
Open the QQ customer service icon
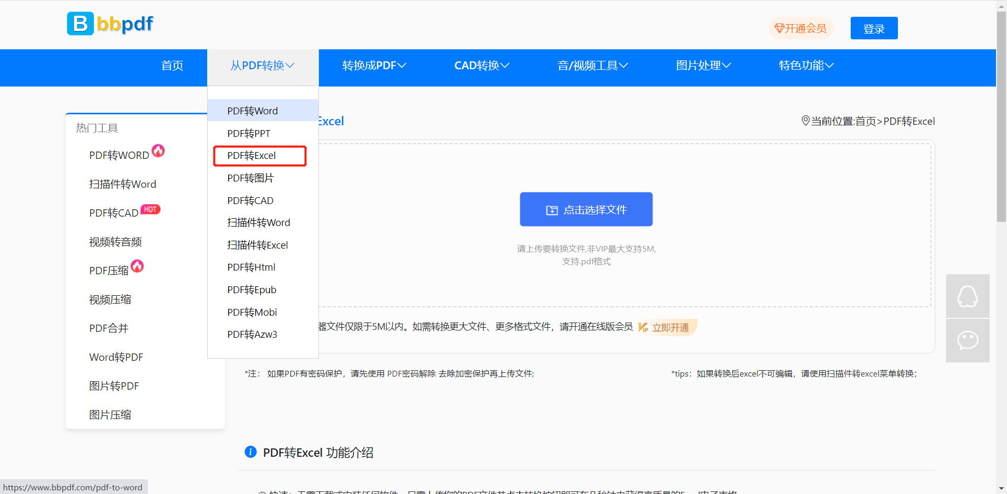[968, 296]
